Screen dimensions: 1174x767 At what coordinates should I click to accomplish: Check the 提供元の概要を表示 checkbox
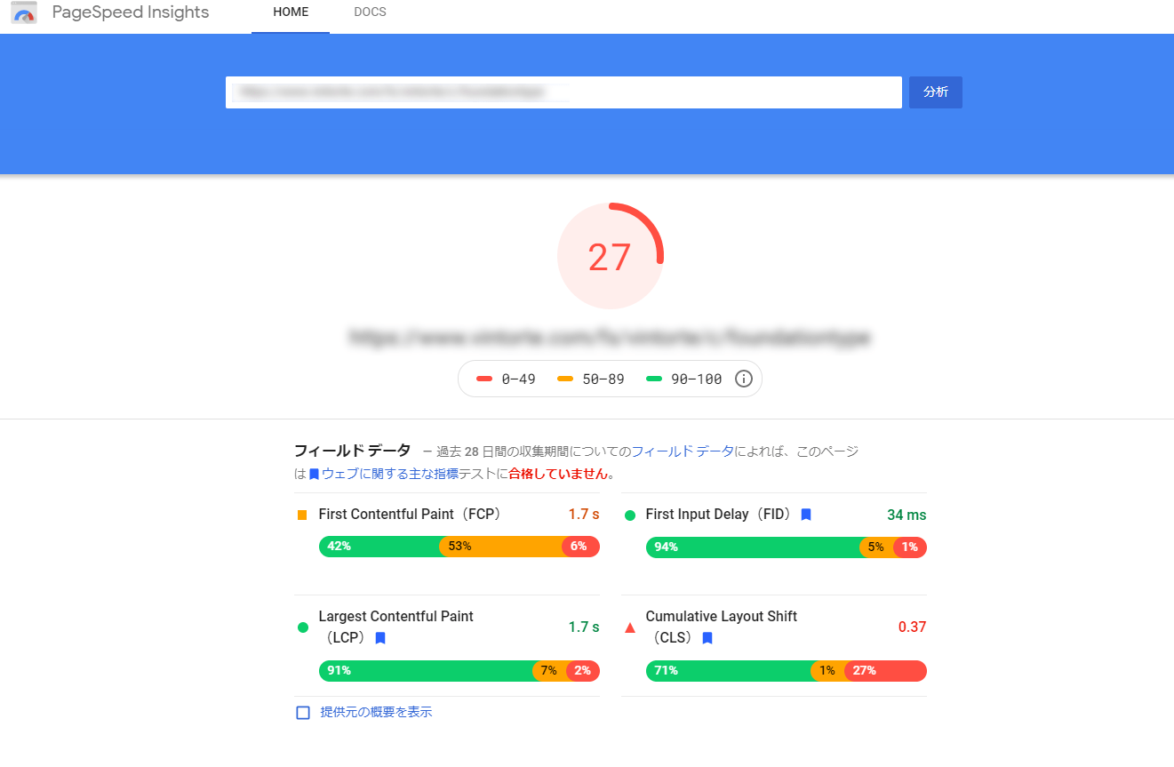pos(303,713)
